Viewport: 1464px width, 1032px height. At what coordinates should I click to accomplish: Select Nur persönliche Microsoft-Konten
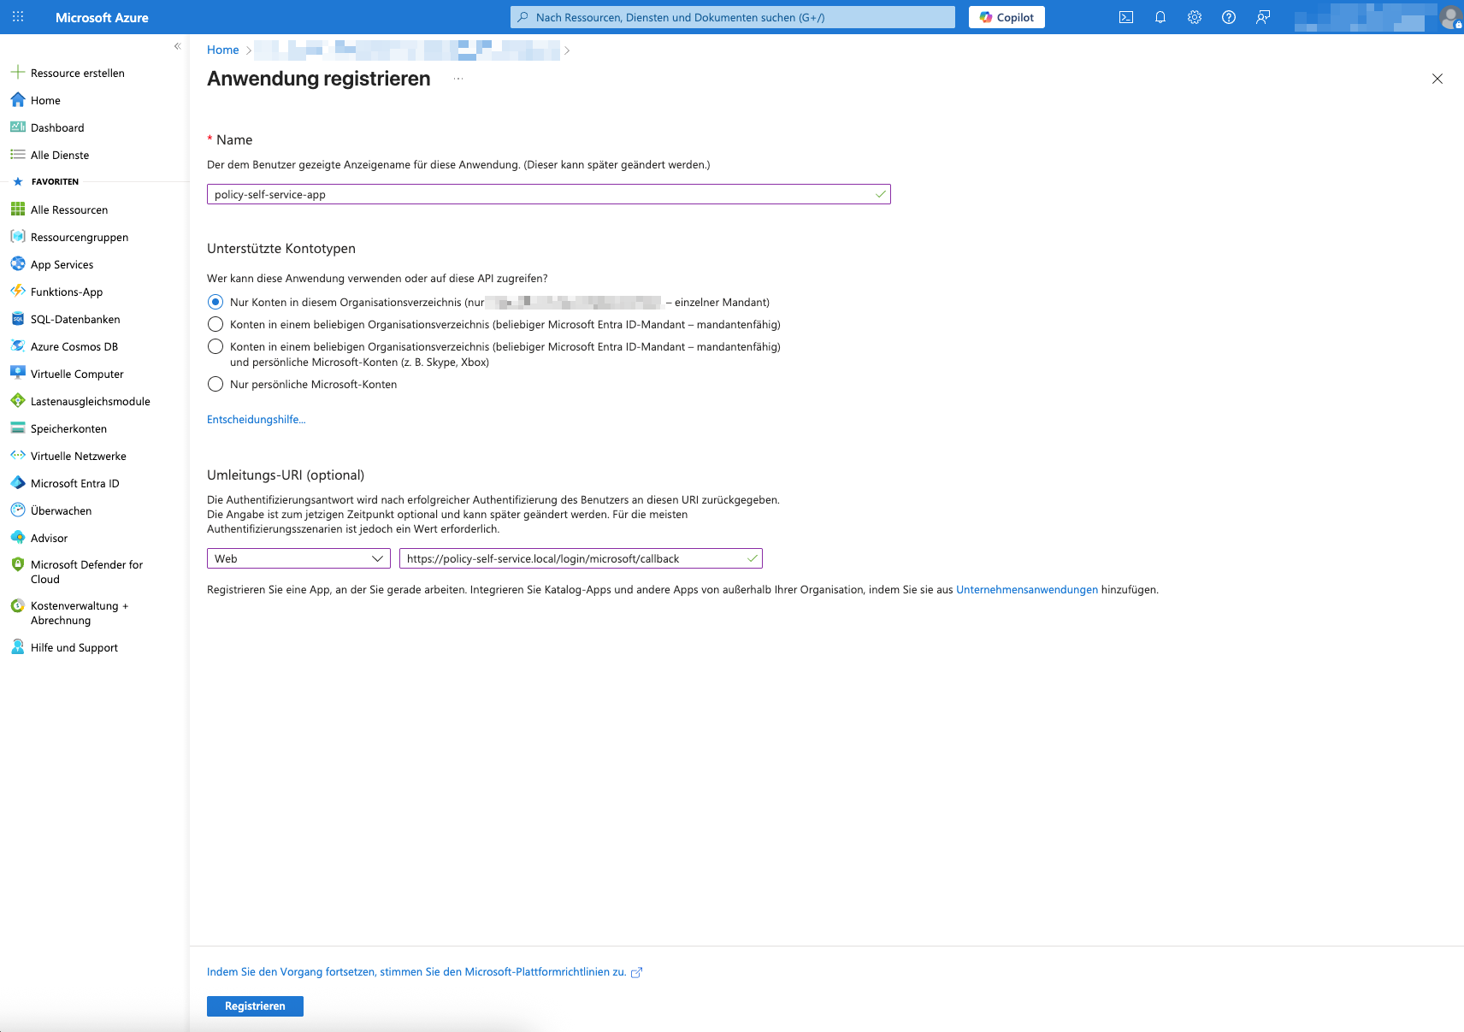coord(215,384)
